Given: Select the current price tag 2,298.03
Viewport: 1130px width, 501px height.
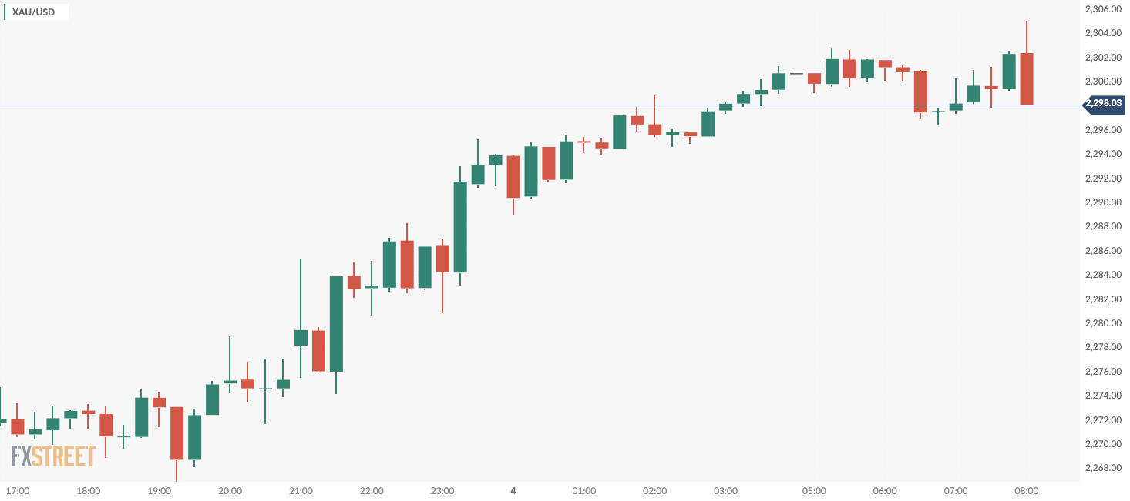Looking at the screenshot, I should pyautogui.click(x=1104, y=102).
